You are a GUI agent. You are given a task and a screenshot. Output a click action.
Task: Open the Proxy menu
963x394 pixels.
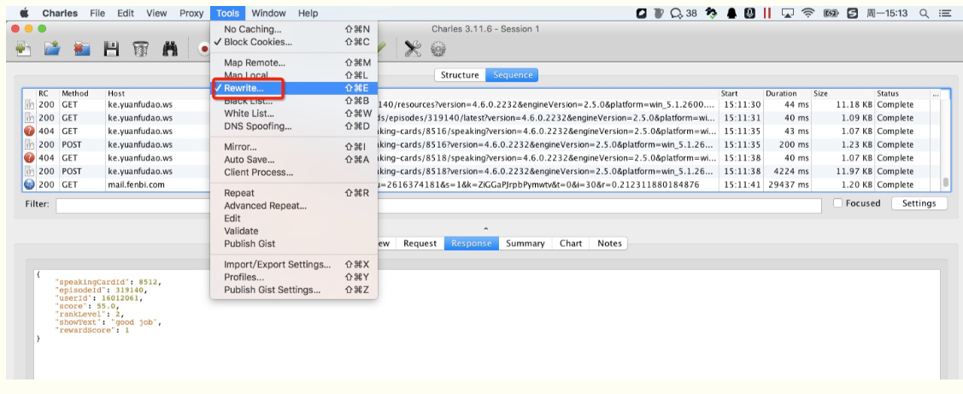click(x=191, y=13)
